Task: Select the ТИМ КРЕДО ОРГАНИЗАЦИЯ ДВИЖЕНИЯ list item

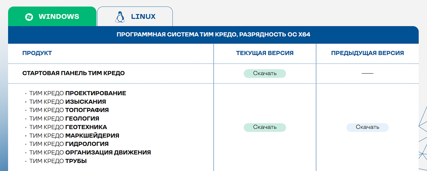Action: (x=90, y=152)
